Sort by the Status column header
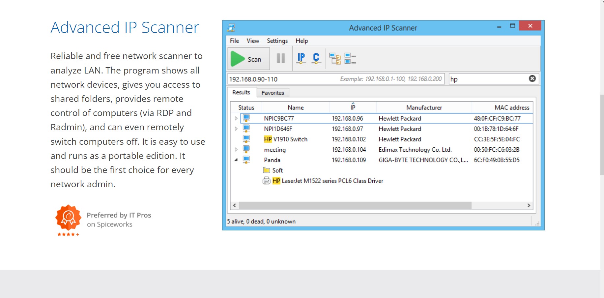This screenshot has height=298, width=604. tap(246, 107)
